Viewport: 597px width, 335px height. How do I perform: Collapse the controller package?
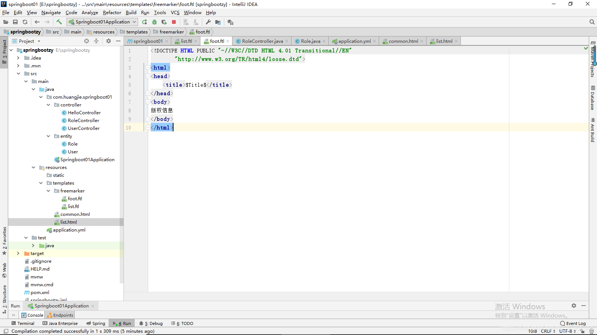coord(48,105)
